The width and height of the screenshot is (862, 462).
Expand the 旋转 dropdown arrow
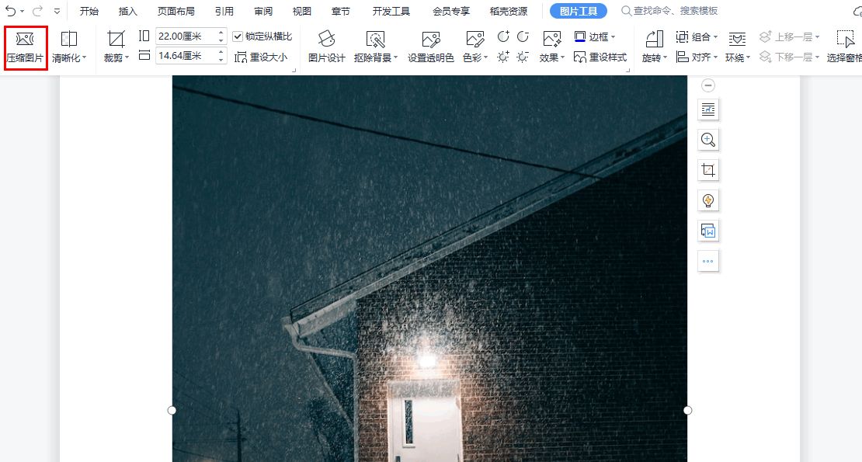(666, 57)
